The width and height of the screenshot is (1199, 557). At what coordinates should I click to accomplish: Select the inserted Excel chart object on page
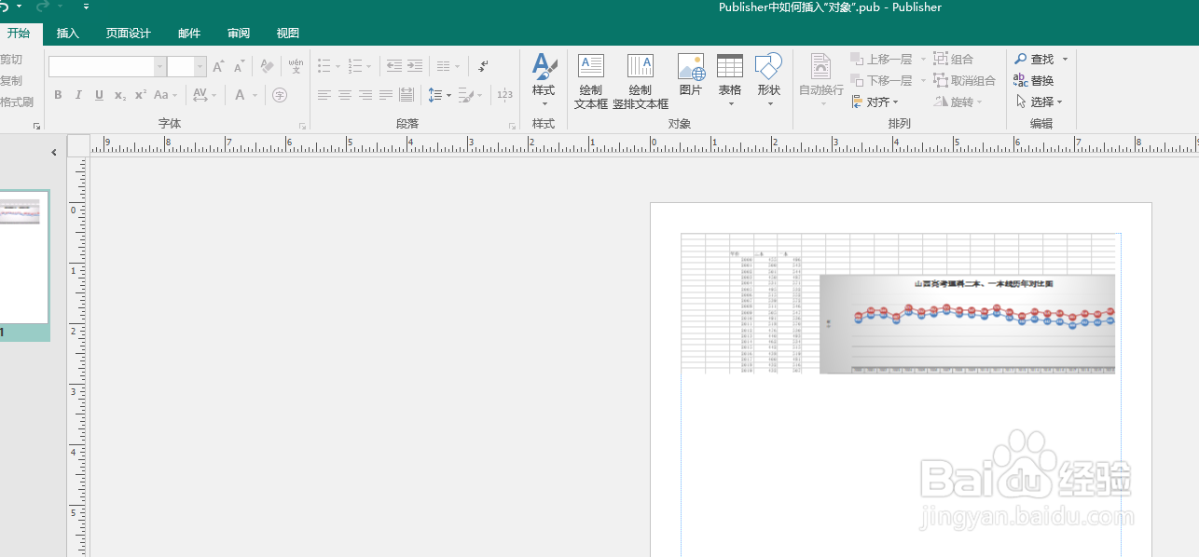pyautogui.click(x=898, y=304)
